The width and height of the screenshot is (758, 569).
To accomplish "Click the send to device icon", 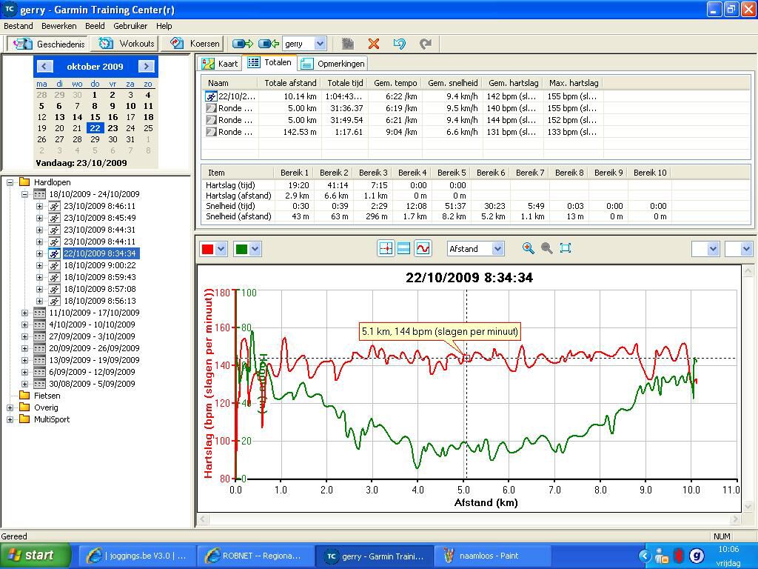I will tap(243, 44).
